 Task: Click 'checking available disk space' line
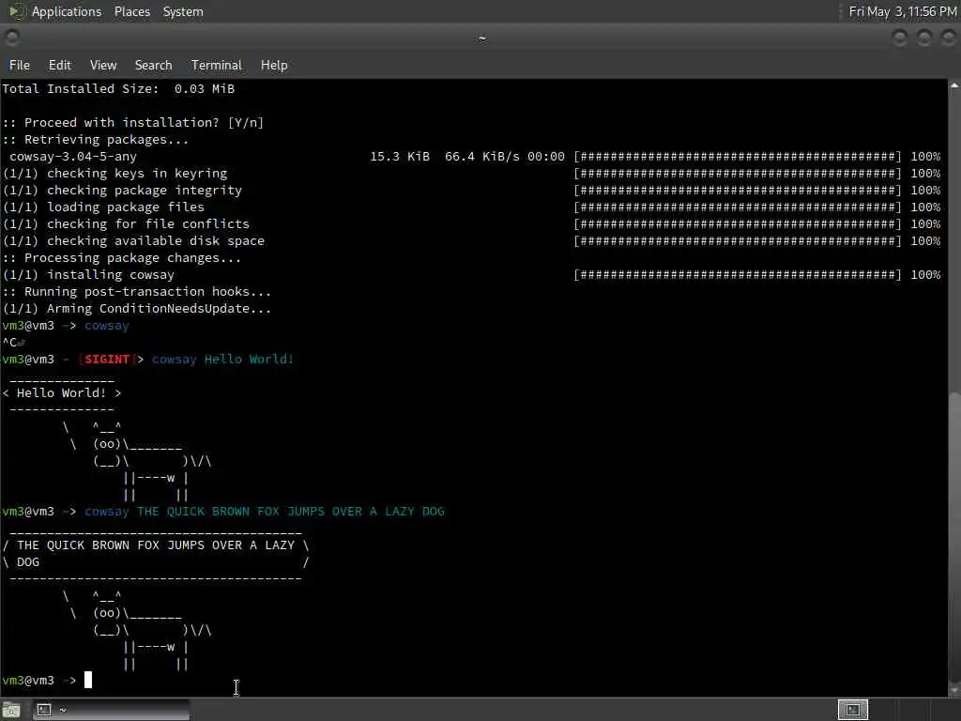(x=133, y=241)
